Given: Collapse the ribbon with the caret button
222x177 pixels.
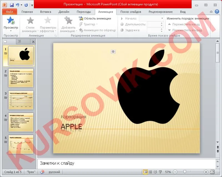Looking at the screenshot, I should 211,12.
